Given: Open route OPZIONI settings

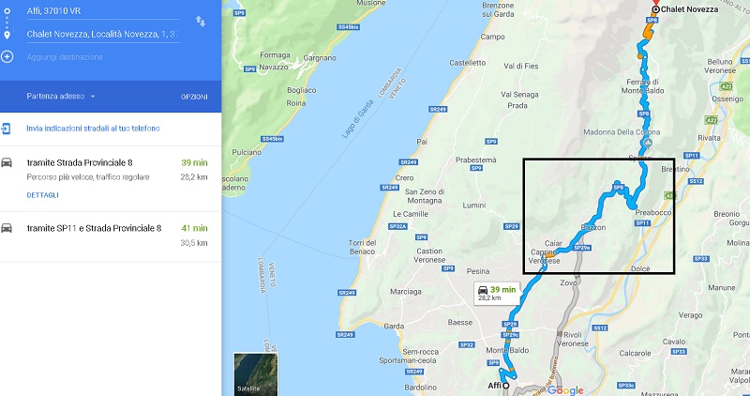Looking at the screenshot, I should coord(194,97).
